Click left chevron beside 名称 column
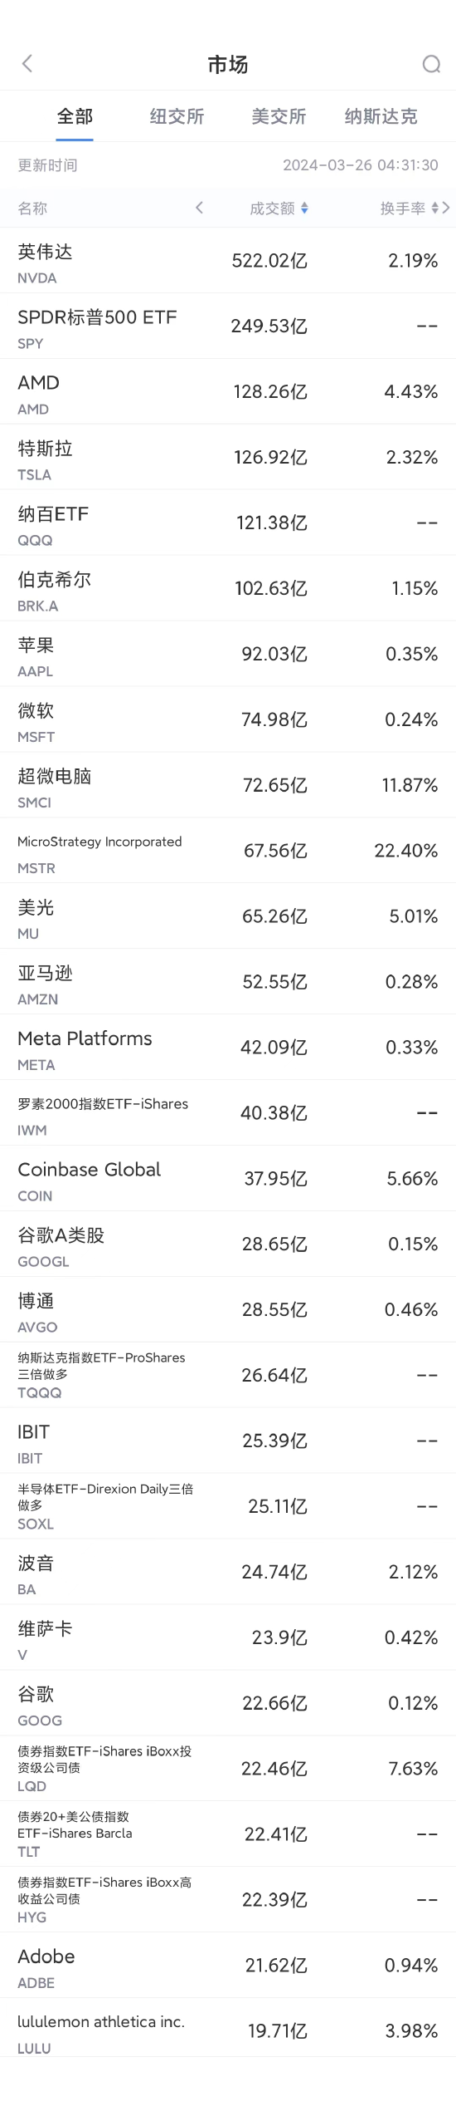 [x=199, y=208]
